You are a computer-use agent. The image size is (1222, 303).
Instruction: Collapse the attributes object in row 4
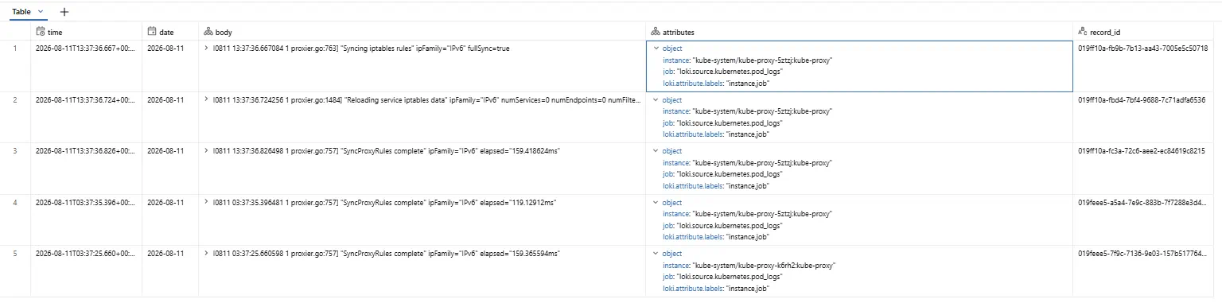pos(656,203)
